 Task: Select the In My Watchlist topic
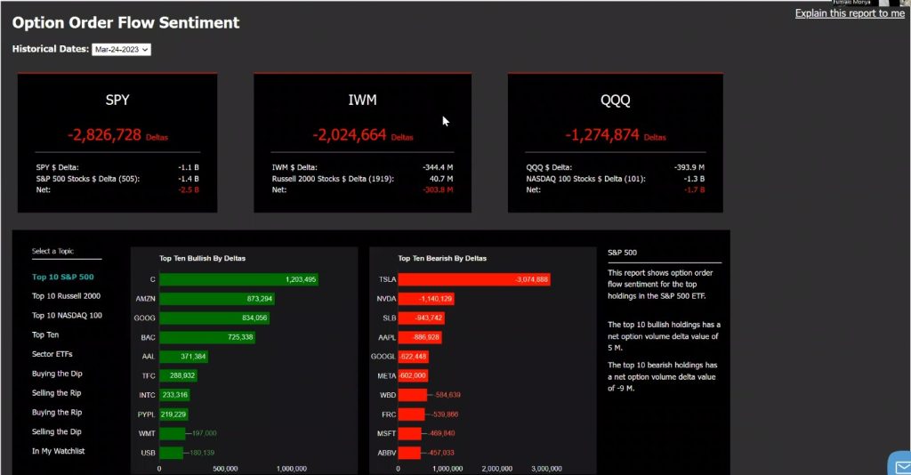(x=58, y=451)
